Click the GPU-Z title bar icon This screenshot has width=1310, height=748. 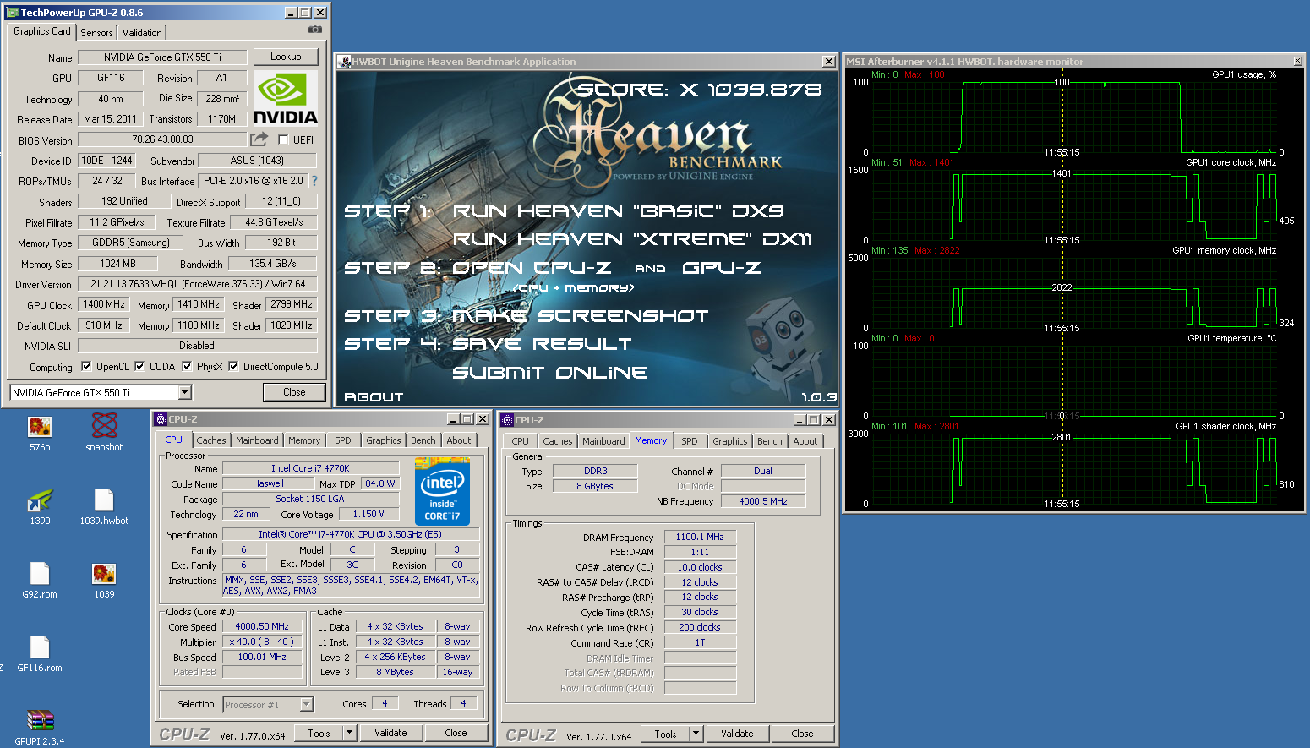(x=14, y=13)
